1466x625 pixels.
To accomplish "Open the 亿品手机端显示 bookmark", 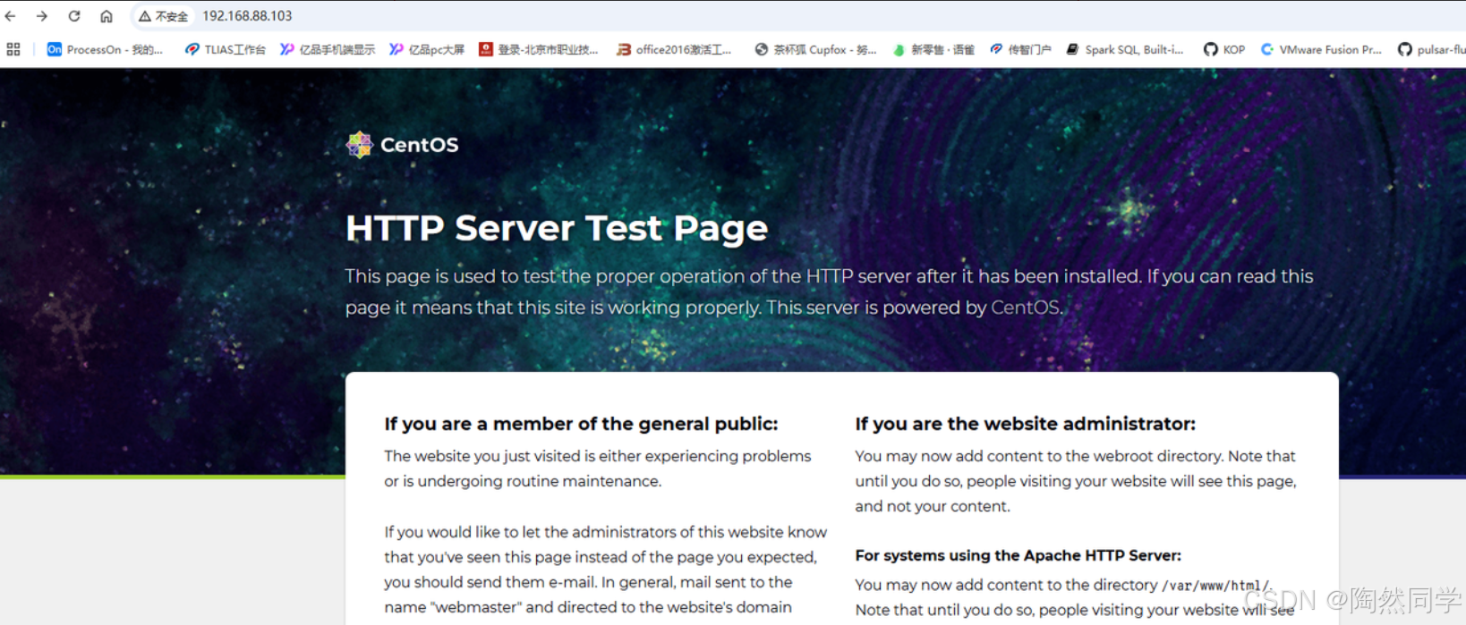I will tap(328, 49).
